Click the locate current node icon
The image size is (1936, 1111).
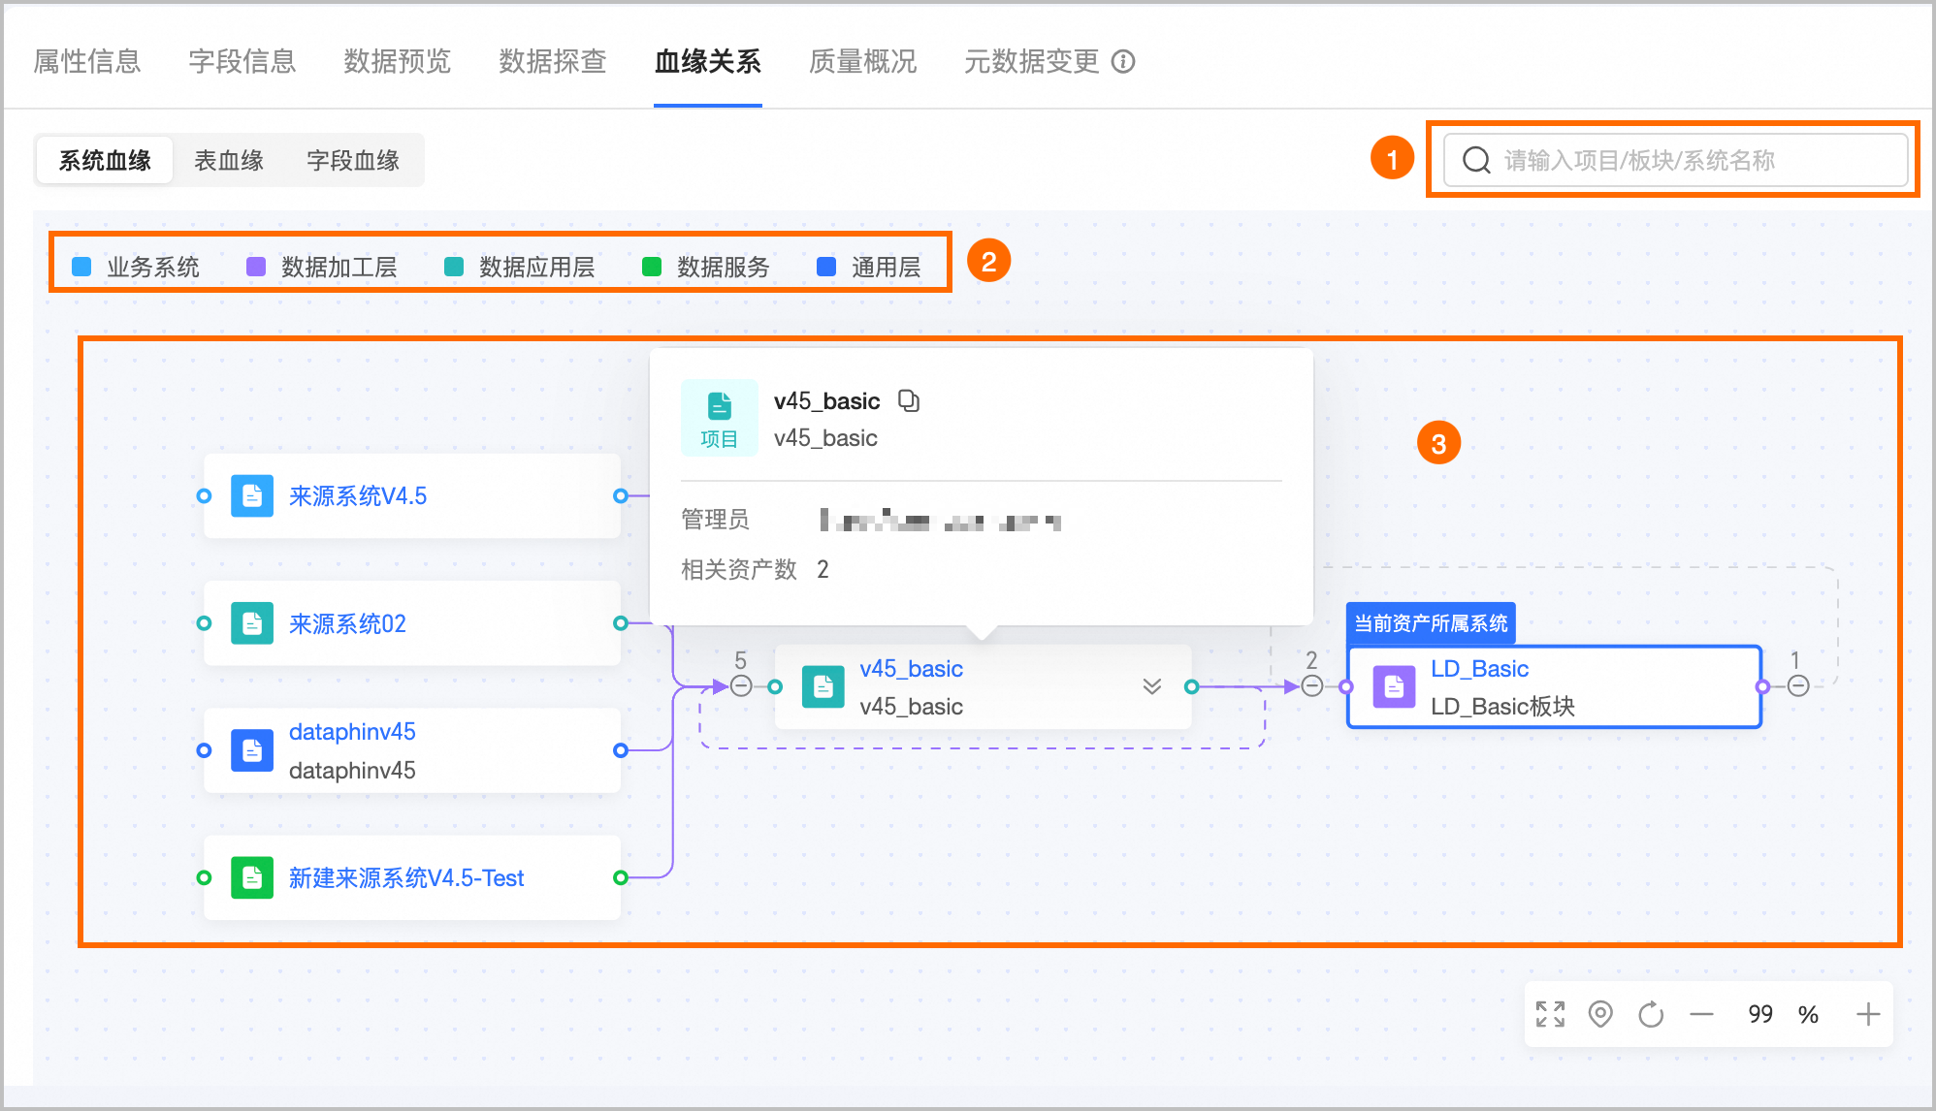click(x=1600, y=1014)
